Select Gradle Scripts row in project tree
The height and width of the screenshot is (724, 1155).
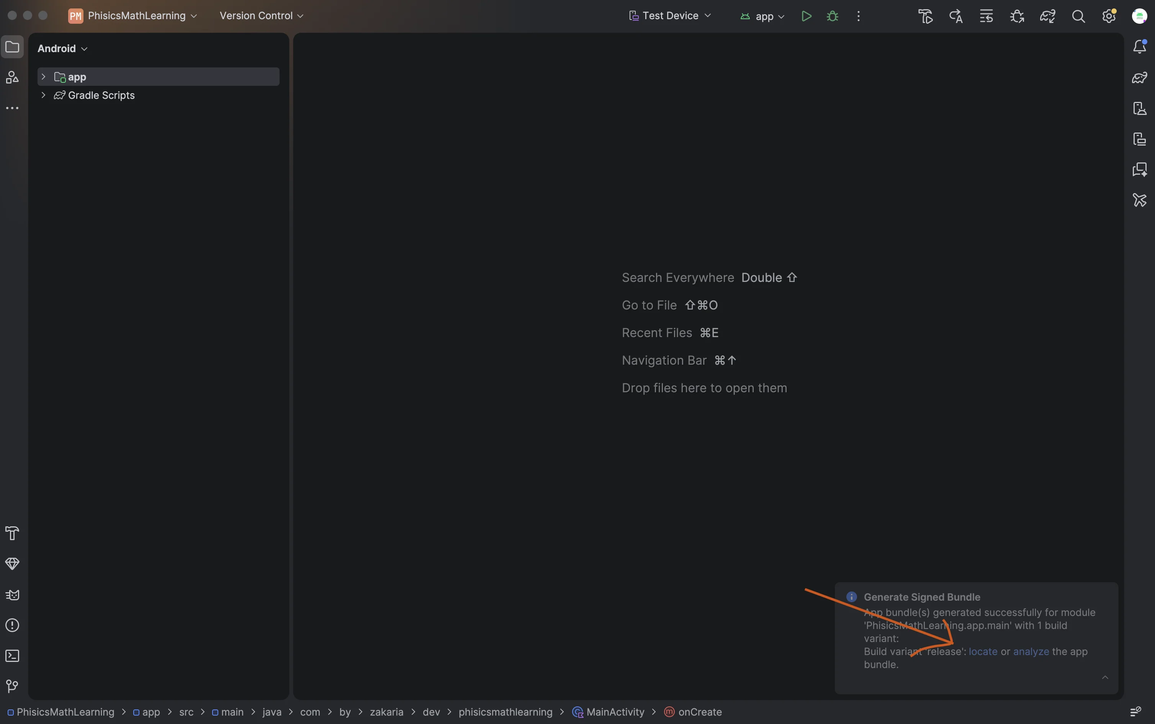pyautogui.click(x=159, y=95)
